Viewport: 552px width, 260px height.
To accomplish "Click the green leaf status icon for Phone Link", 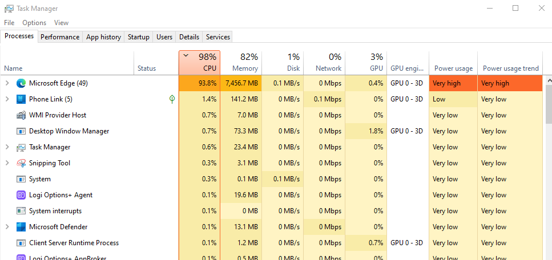I will 172,99.
